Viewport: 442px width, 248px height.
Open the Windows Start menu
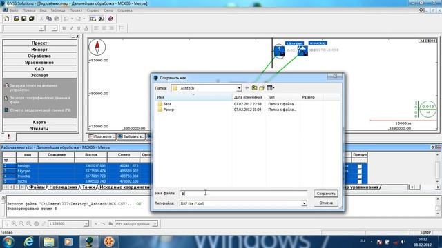[8, 242]
